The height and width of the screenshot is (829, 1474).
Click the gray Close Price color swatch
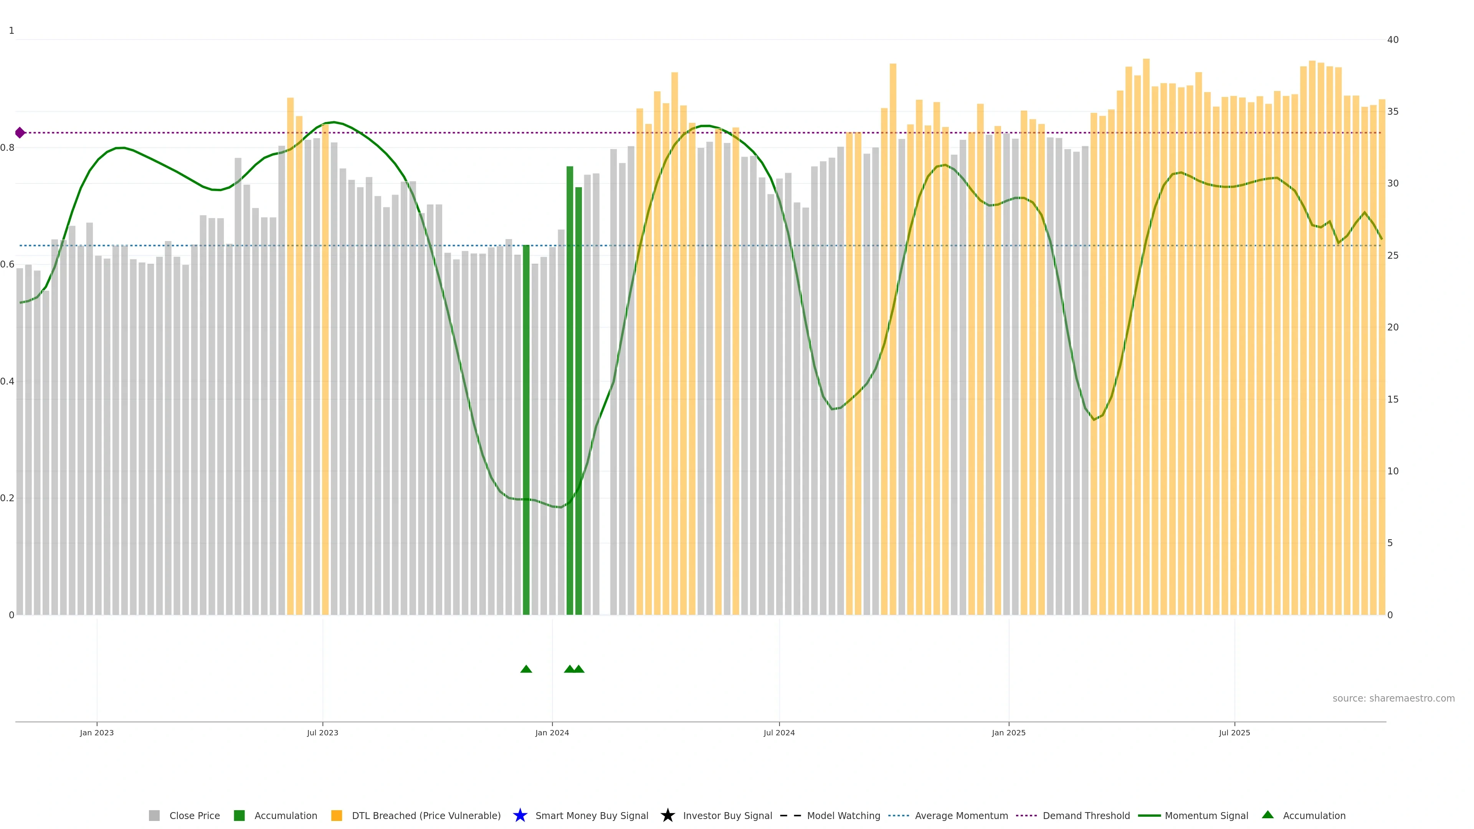click(x=154, y=816)
